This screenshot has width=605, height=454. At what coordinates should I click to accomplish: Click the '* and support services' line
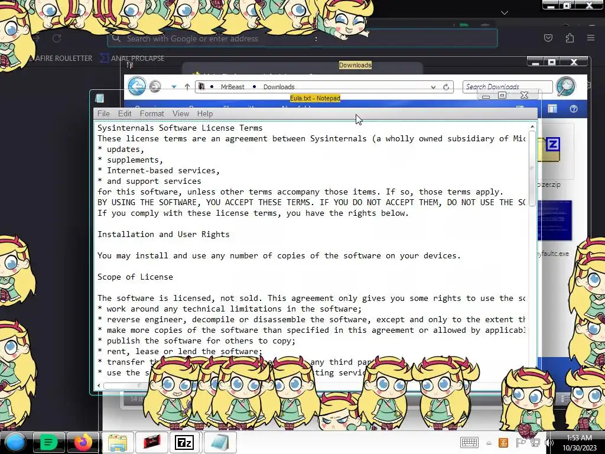pos(149,181)
